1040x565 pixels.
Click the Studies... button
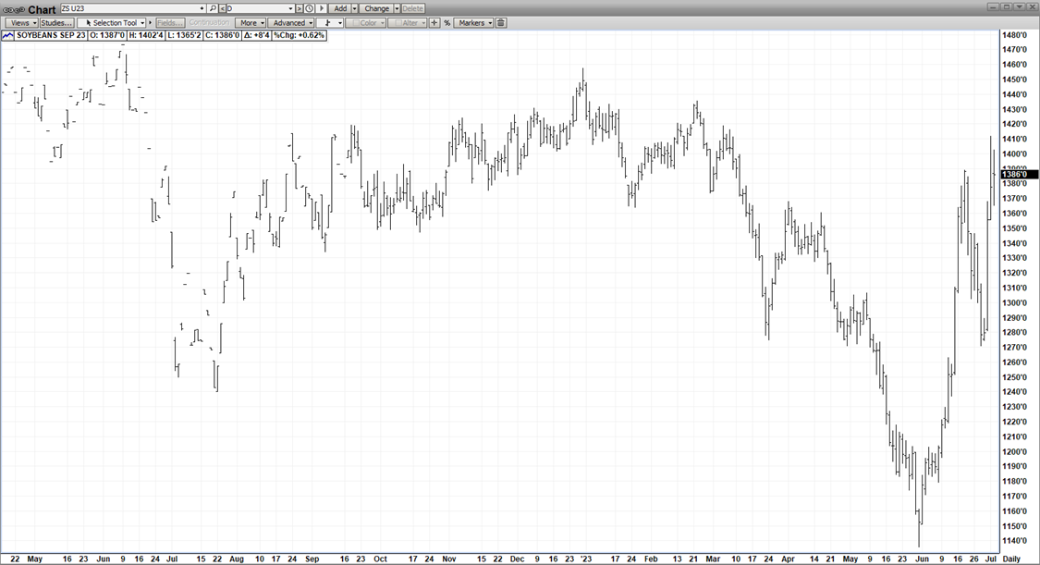56,22
